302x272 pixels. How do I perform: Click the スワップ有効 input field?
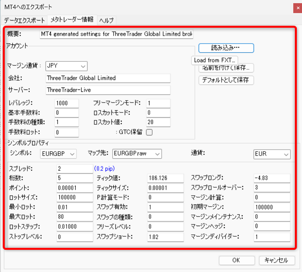[x=166, y=207]
